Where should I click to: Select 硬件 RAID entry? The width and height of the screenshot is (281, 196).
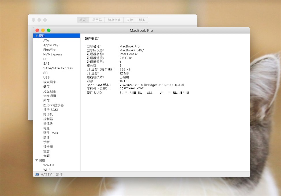50,133
